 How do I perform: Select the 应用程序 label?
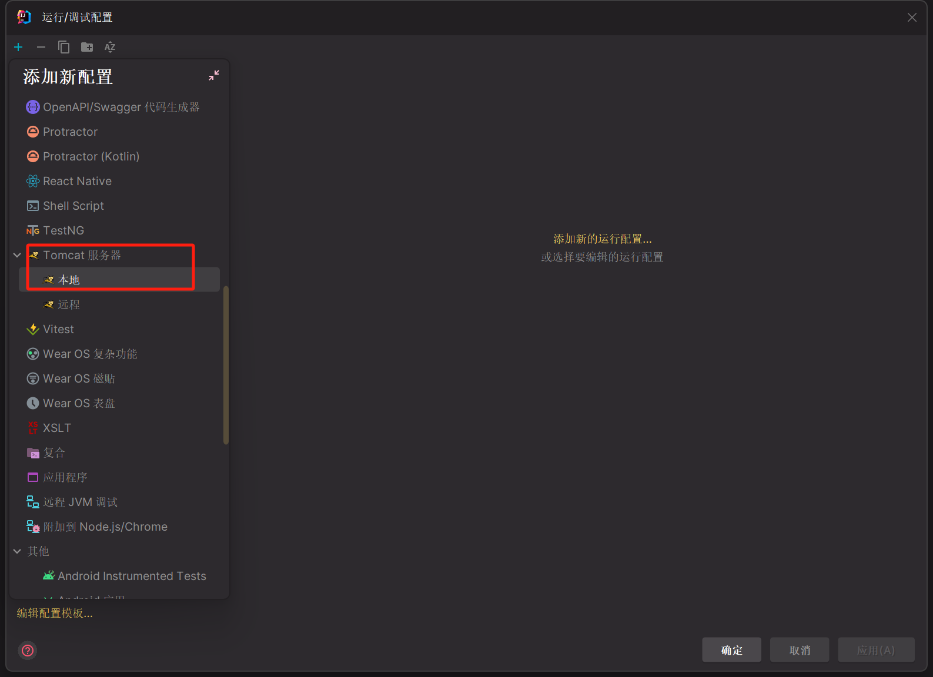[65, 477]
